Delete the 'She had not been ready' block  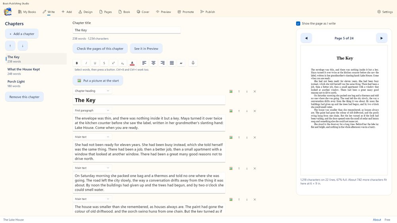click(255, 137)
